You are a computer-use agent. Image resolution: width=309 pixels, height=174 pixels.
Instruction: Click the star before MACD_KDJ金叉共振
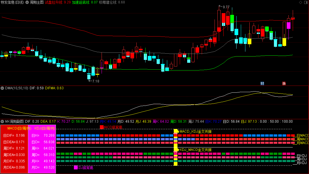tap(178, 131)
